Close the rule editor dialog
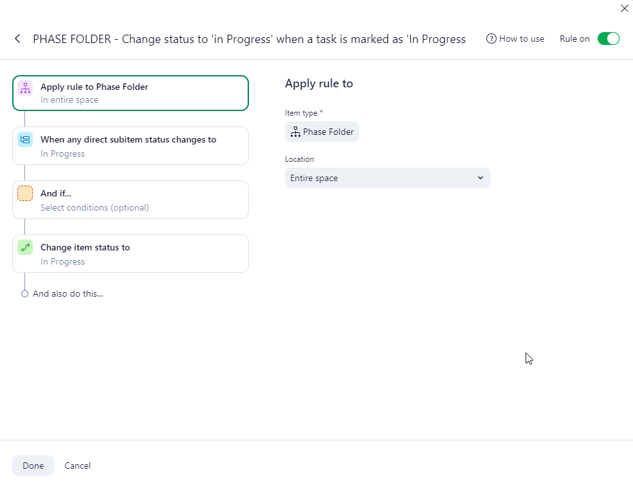Image resolution: width=633 pixels, height=488 pixels. point(624,8)
